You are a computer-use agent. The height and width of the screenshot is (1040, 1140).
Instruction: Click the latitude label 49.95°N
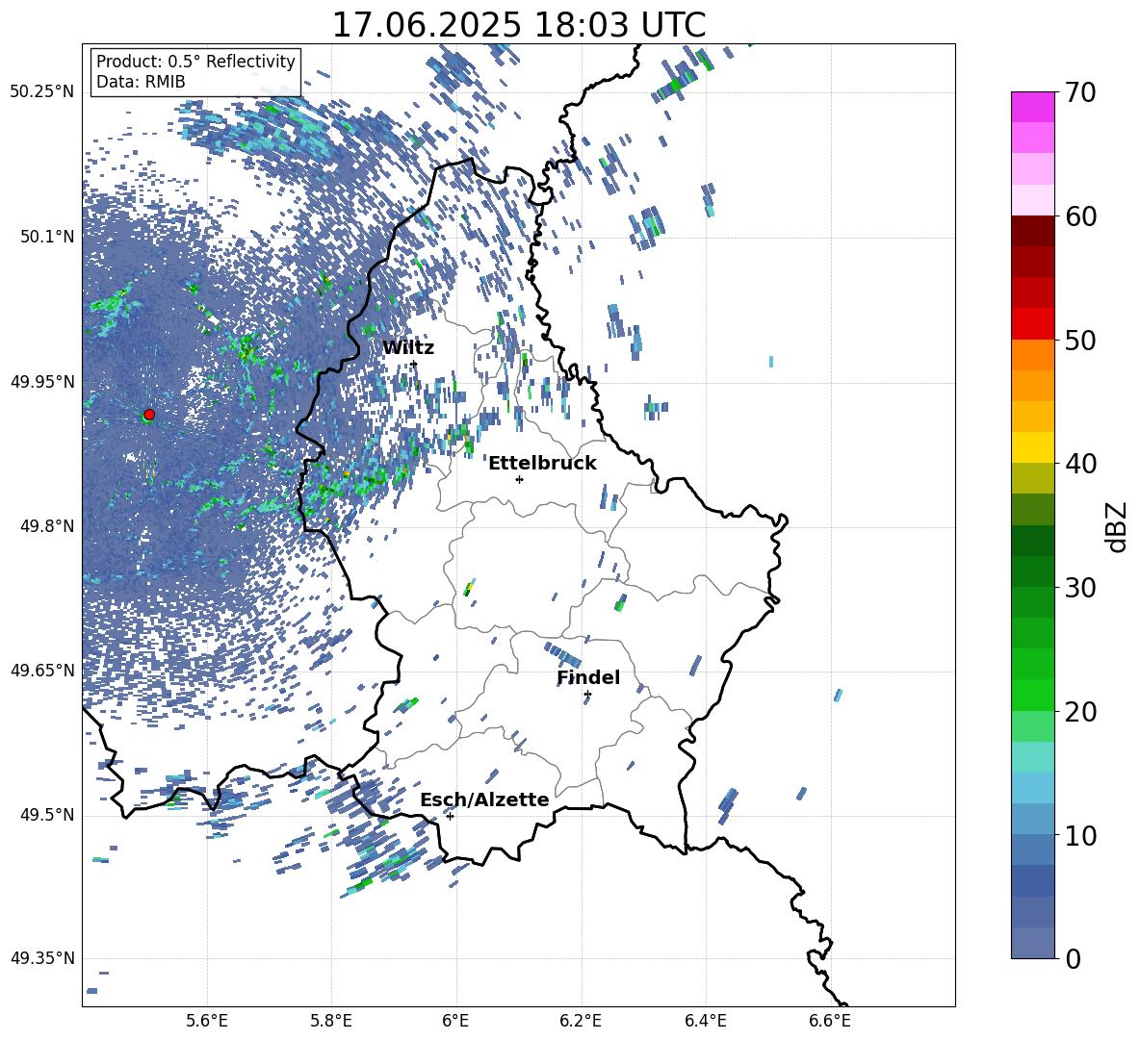coord(42,382)
